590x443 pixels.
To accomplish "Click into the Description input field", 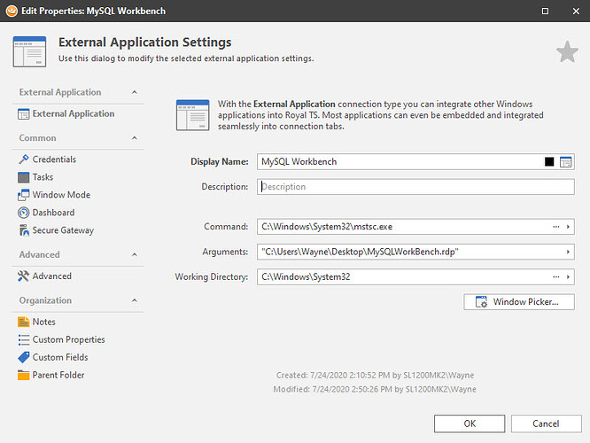I will [x=415, y=187].
